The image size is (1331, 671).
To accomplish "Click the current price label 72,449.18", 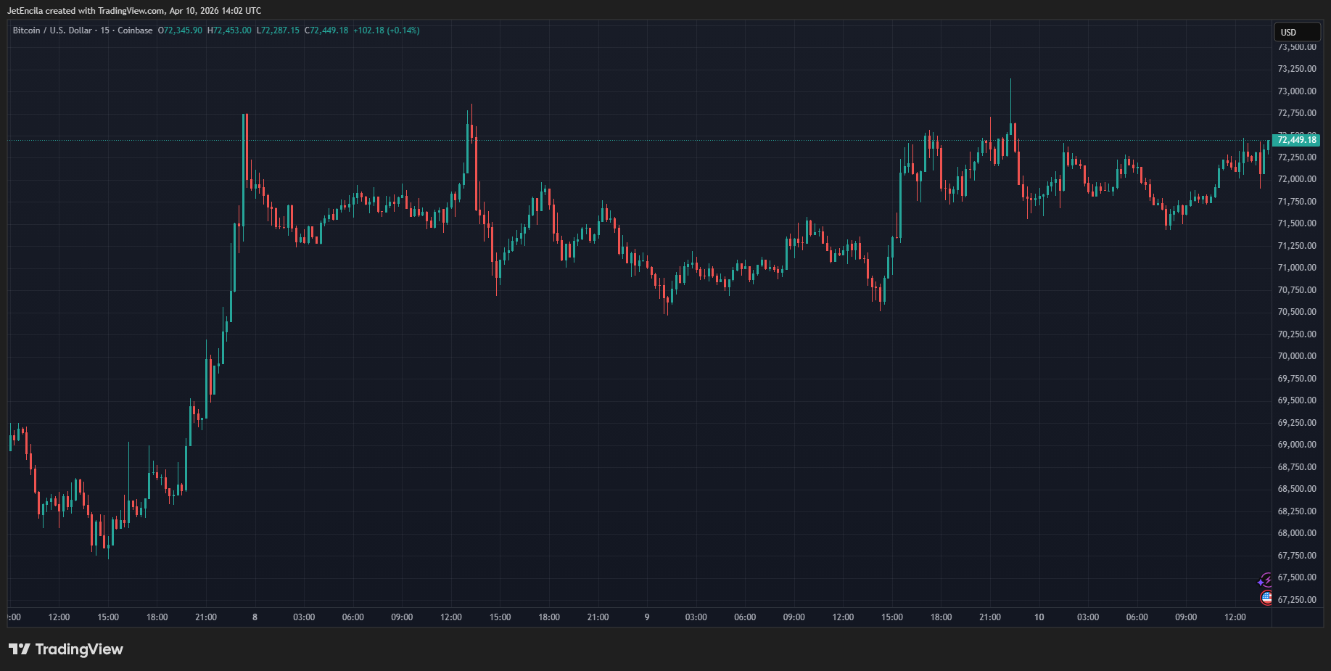I will tap(1296, 140).
